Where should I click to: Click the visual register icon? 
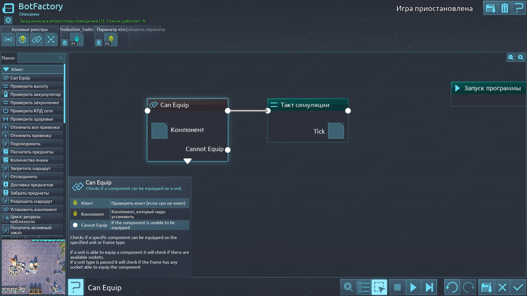[x=23, y=40]
